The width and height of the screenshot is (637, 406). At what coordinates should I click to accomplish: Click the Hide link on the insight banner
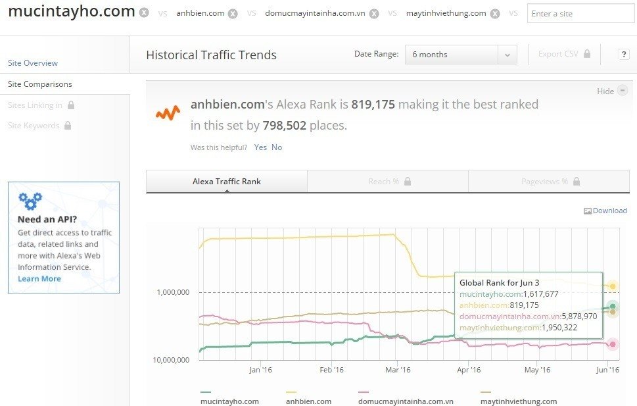point(605,91)
